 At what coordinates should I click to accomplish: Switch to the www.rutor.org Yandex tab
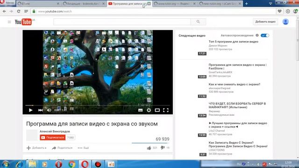point(175,4)
